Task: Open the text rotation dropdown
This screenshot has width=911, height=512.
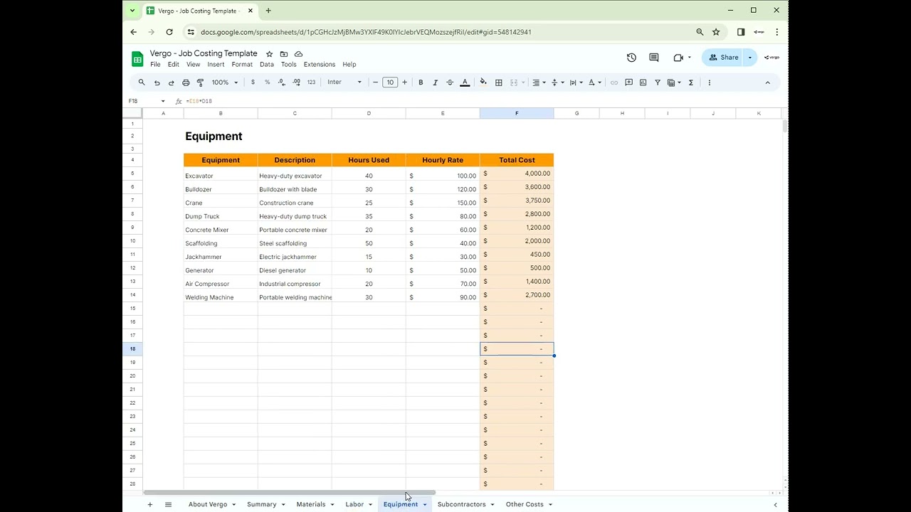Action: click(594, 82)
